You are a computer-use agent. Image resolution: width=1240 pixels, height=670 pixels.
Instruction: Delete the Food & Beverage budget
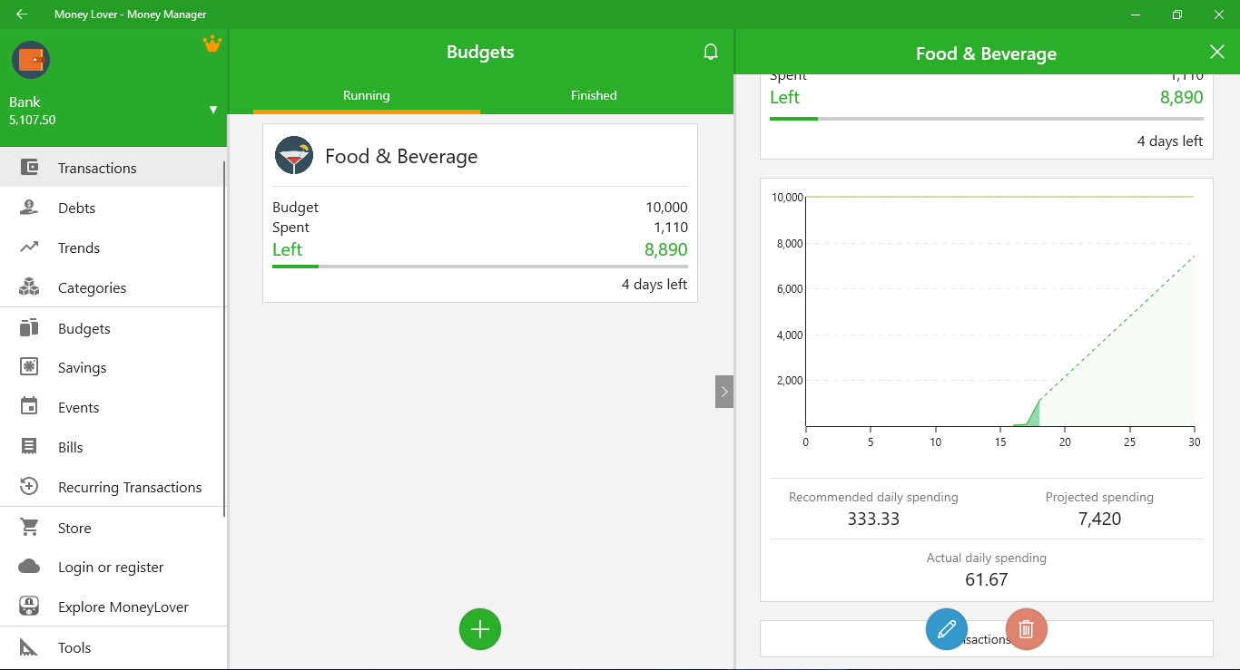pos(1026,628)
